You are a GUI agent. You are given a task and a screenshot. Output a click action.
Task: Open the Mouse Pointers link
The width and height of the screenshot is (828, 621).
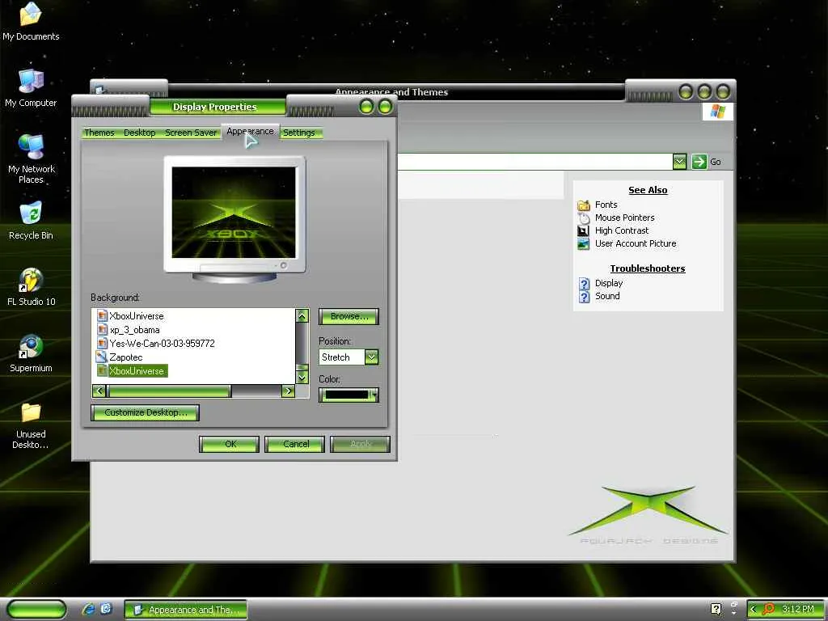pyautogui.click(x=625, y=218)
